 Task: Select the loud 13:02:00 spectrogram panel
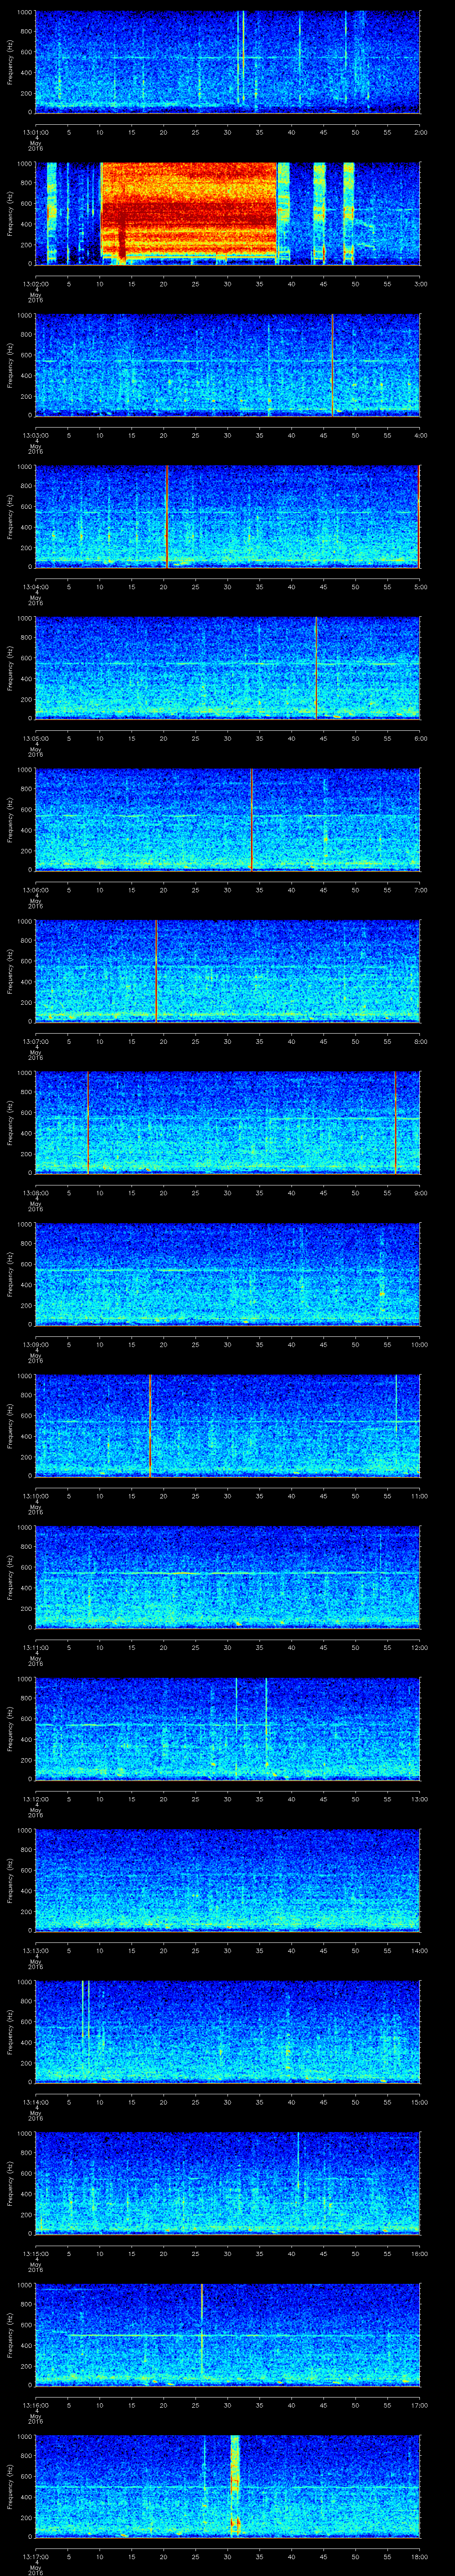coord(227,213)
